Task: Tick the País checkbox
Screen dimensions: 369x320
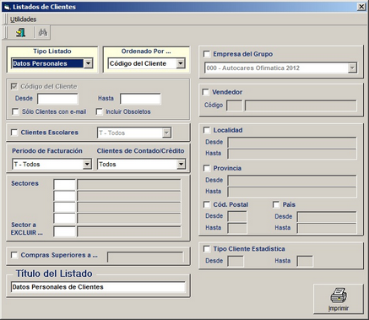Action: point(276,204)
